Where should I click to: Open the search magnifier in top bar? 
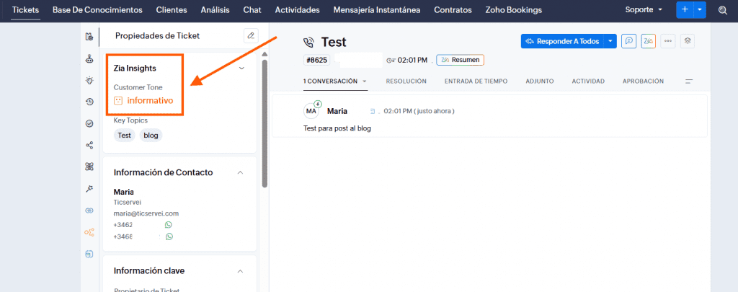point(722,10)
